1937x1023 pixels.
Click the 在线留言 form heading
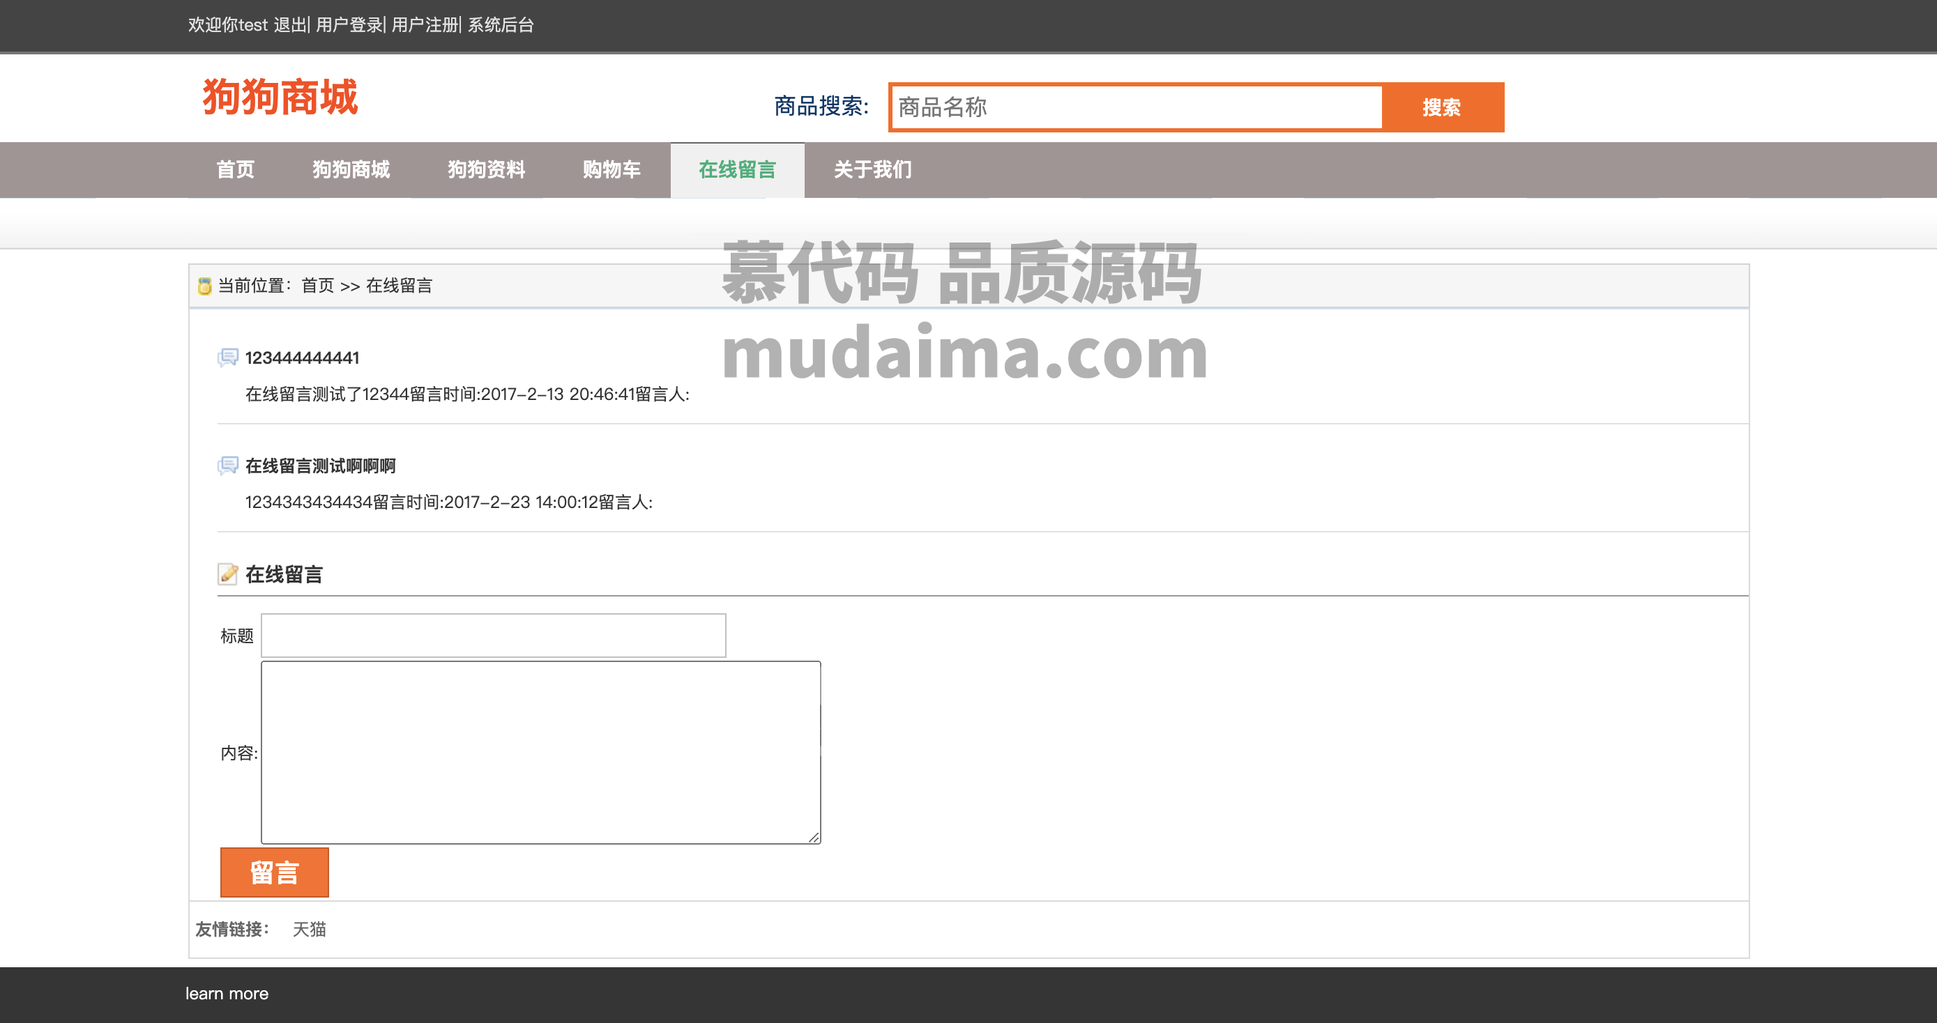tap(284, 574)
